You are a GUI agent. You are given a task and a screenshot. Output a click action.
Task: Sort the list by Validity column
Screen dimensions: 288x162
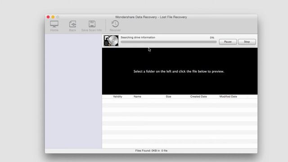click(x=117, y=96)
